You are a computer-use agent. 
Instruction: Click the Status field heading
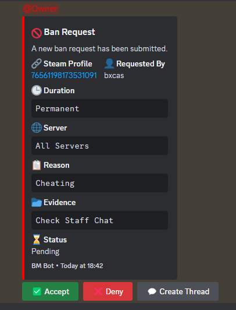point(55,239)
